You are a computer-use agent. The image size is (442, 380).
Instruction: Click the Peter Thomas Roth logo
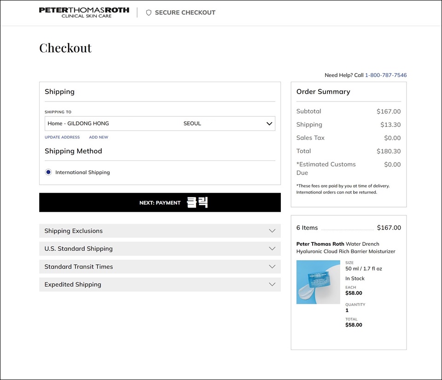(84, 12)
